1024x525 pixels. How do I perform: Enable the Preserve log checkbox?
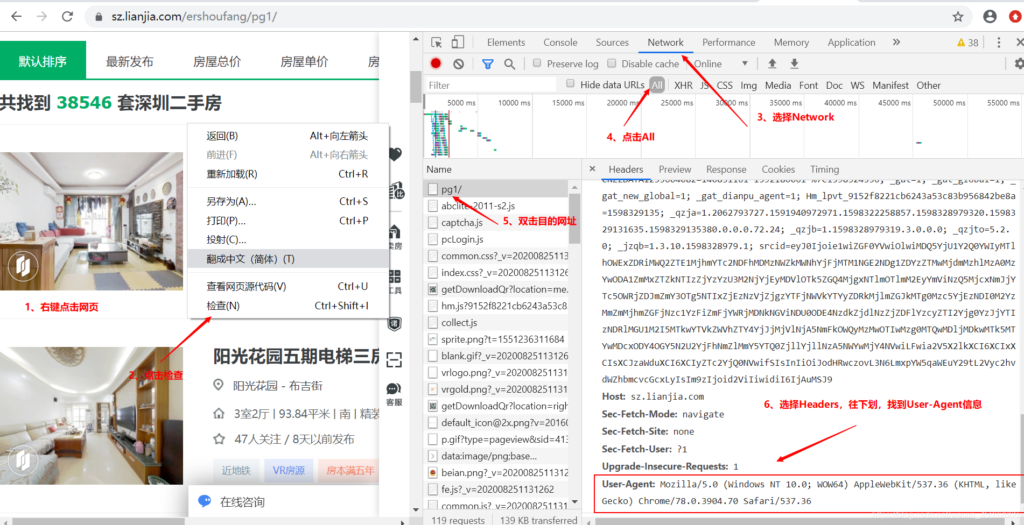[537, 63]
